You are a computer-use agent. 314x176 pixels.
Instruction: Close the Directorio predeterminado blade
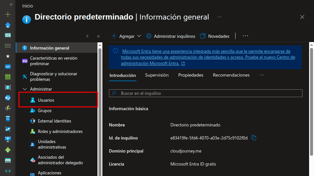click(302, 17)
